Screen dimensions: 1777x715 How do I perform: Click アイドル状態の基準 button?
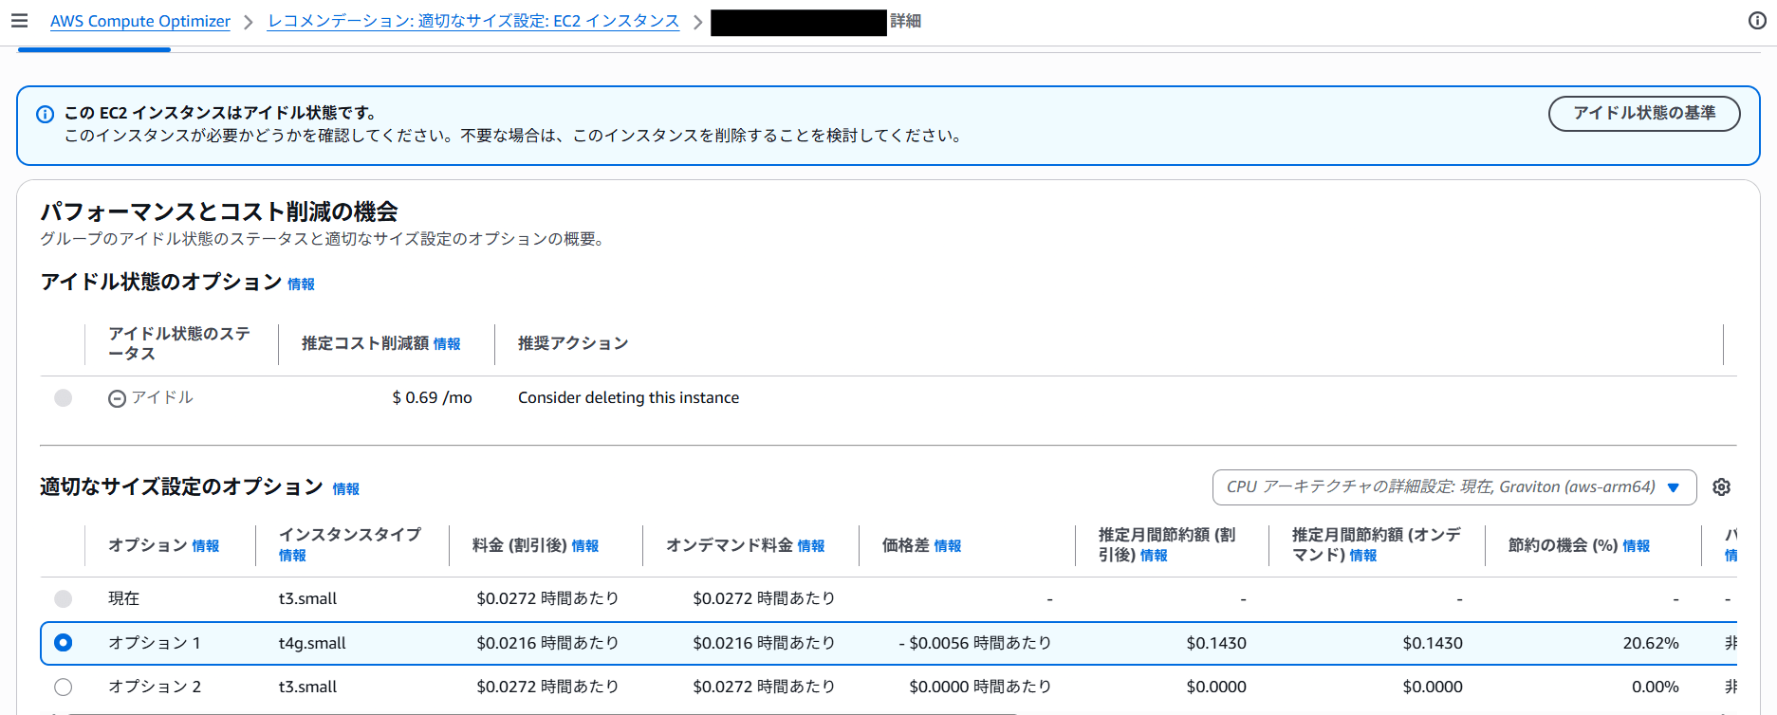(1644, 113)
